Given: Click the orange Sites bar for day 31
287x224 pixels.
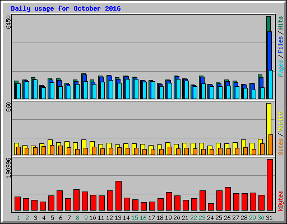Looking at the screenshot, I should point(271,144).
